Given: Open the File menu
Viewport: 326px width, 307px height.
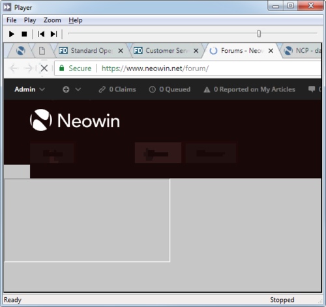Looking at the screenshot, I should 12,20.
